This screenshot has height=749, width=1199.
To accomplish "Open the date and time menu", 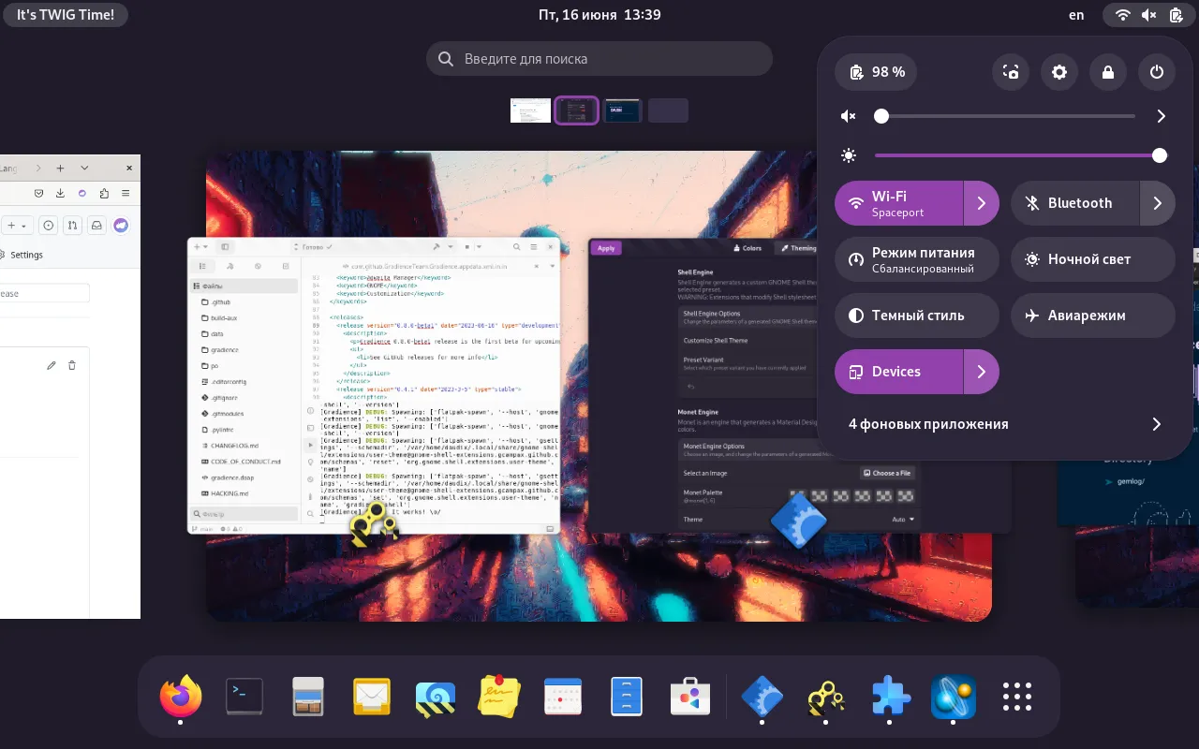I will tap(599, 15).
